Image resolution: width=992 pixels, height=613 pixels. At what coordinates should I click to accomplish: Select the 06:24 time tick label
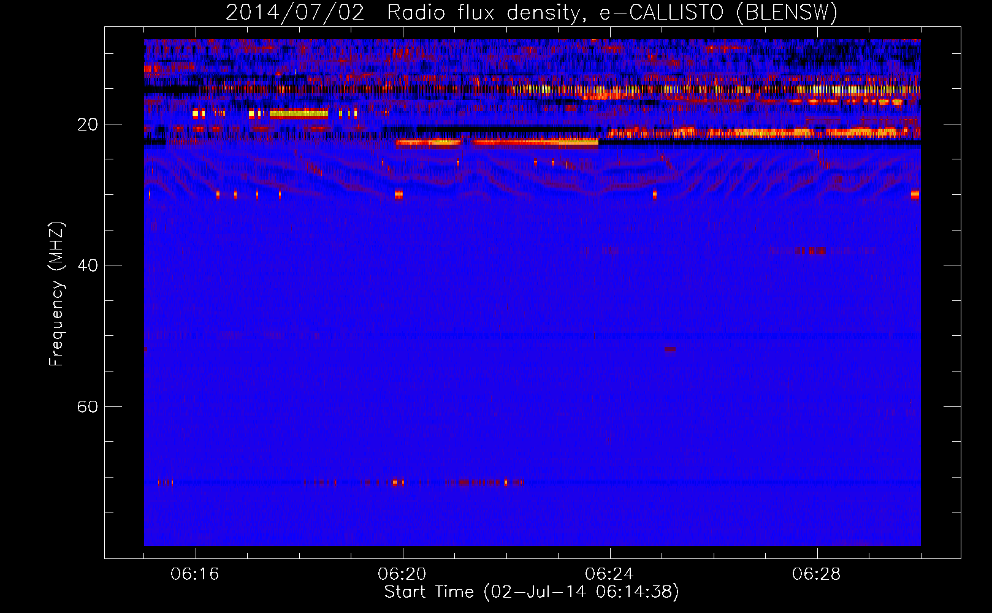[x=609, y=574]
